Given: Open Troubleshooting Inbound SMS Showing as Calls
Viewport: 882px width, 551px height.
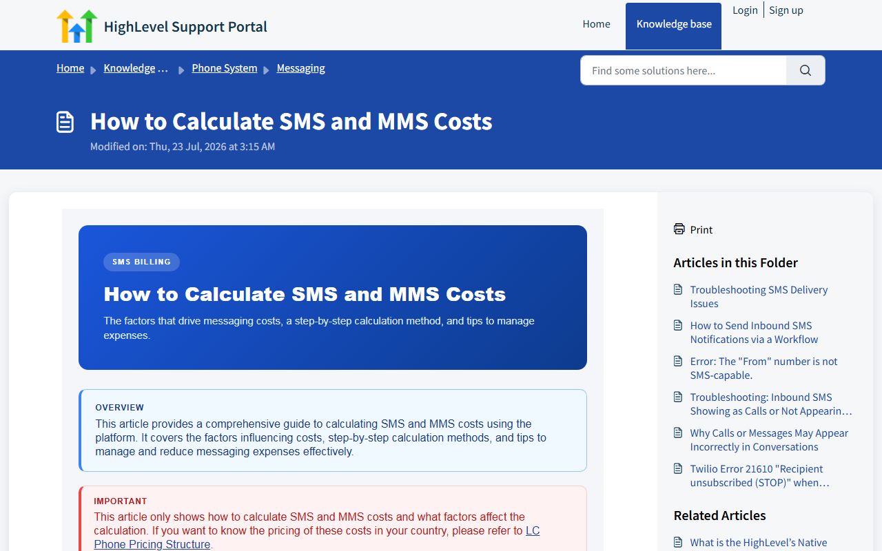Looking at the screenshot, I should [x=771, y=404].
